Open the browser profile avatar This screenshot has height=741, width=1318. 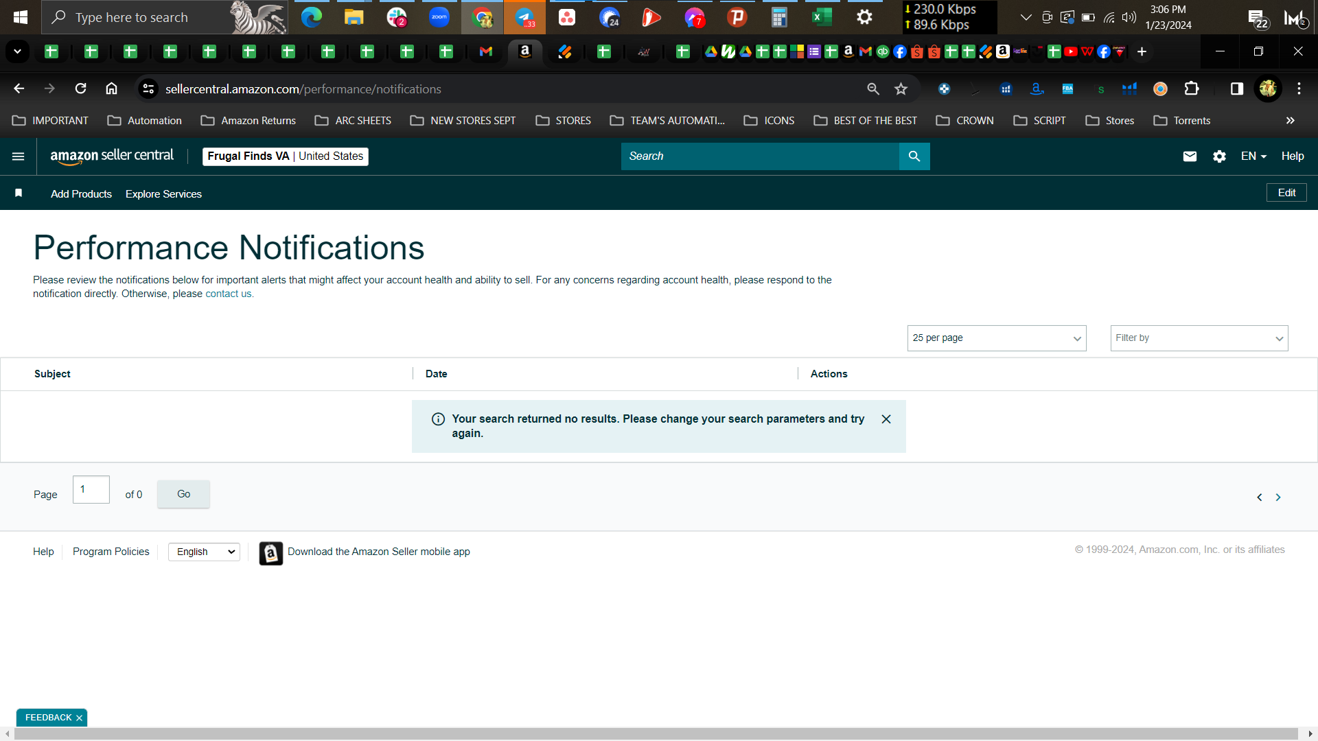1268,89
